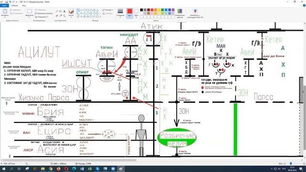Open Excel from the taskbar

point(90,169)
